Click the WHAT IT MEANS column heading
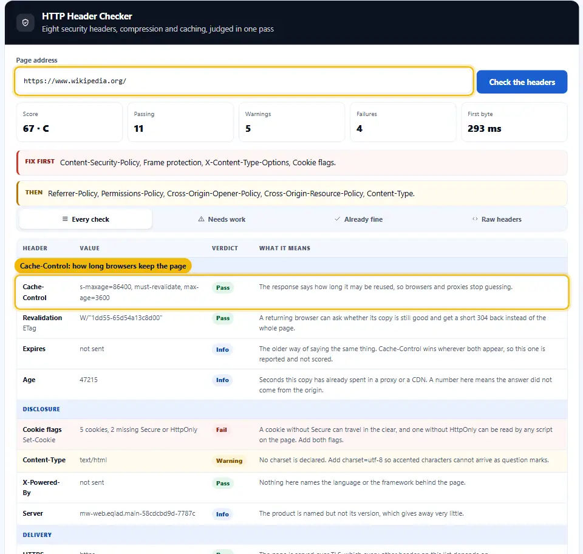This screenshot has height=554, width=583. tap(284, 248)
